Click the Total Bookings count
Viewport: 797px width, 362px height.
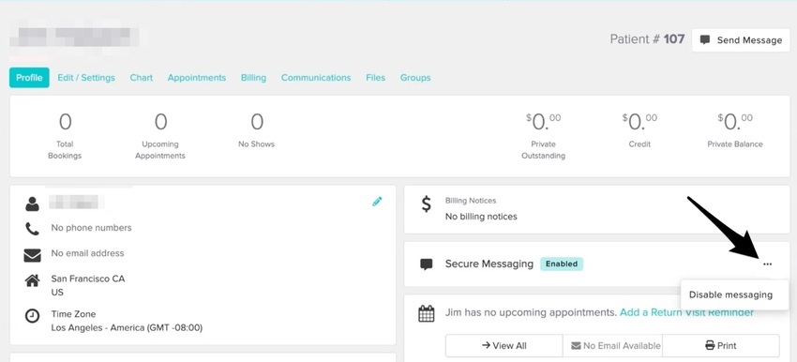coord(65,122)
